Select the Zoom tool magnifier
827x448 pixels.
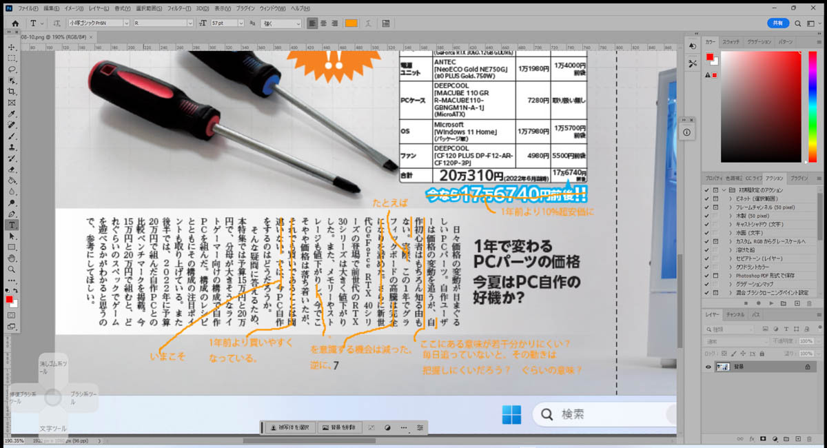(12, 269)
